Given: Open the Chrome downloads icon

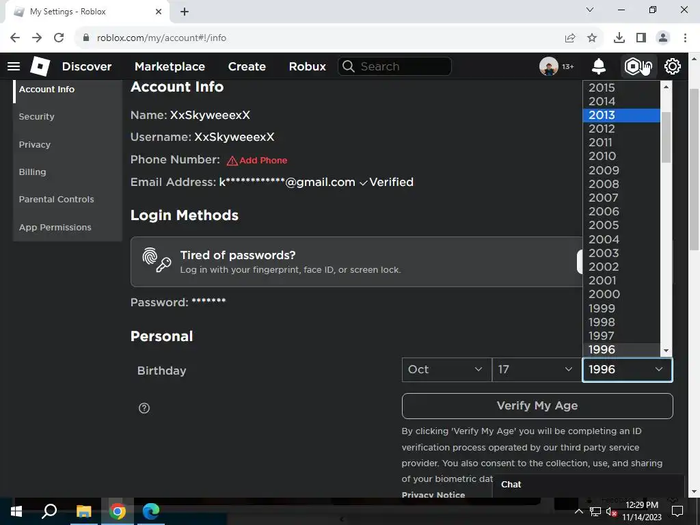Looking at the screenshot, I should point(619,38).
